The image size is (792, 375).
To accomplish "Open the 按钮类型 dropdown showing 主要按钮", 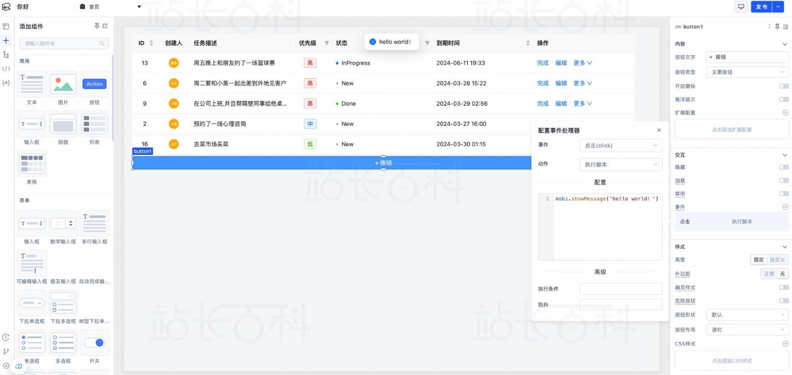I will click(x=747, y=71).
